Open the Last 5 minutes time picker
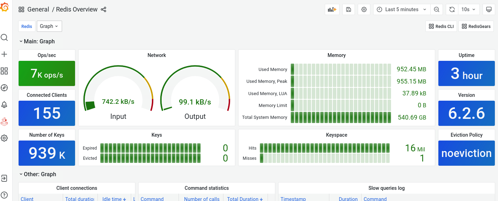Screen dimensions: 498x201 (402, 9)
